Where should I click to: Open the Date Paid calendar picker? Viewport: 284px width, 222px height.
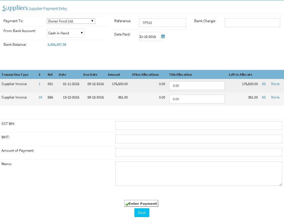click(x=163, y=36)
